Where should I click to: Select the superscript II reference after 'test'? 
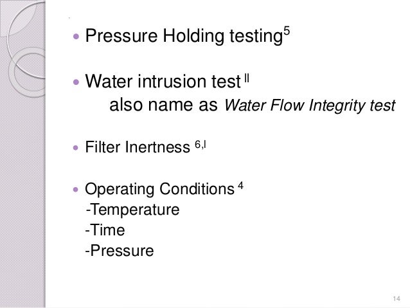coord(247,78)
